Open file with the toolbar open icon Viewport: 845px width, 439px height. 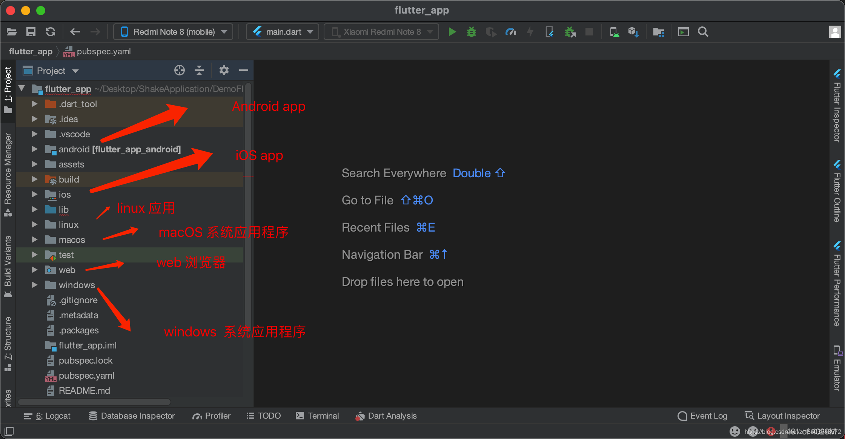tap(12, 32)
